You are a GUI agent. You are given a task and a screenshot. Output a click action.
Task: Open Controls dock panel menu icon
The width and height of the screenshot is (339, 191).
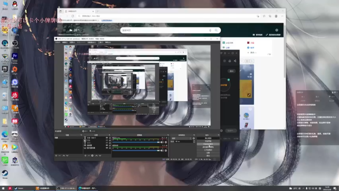pyautogui.click(x=219, y=135)
